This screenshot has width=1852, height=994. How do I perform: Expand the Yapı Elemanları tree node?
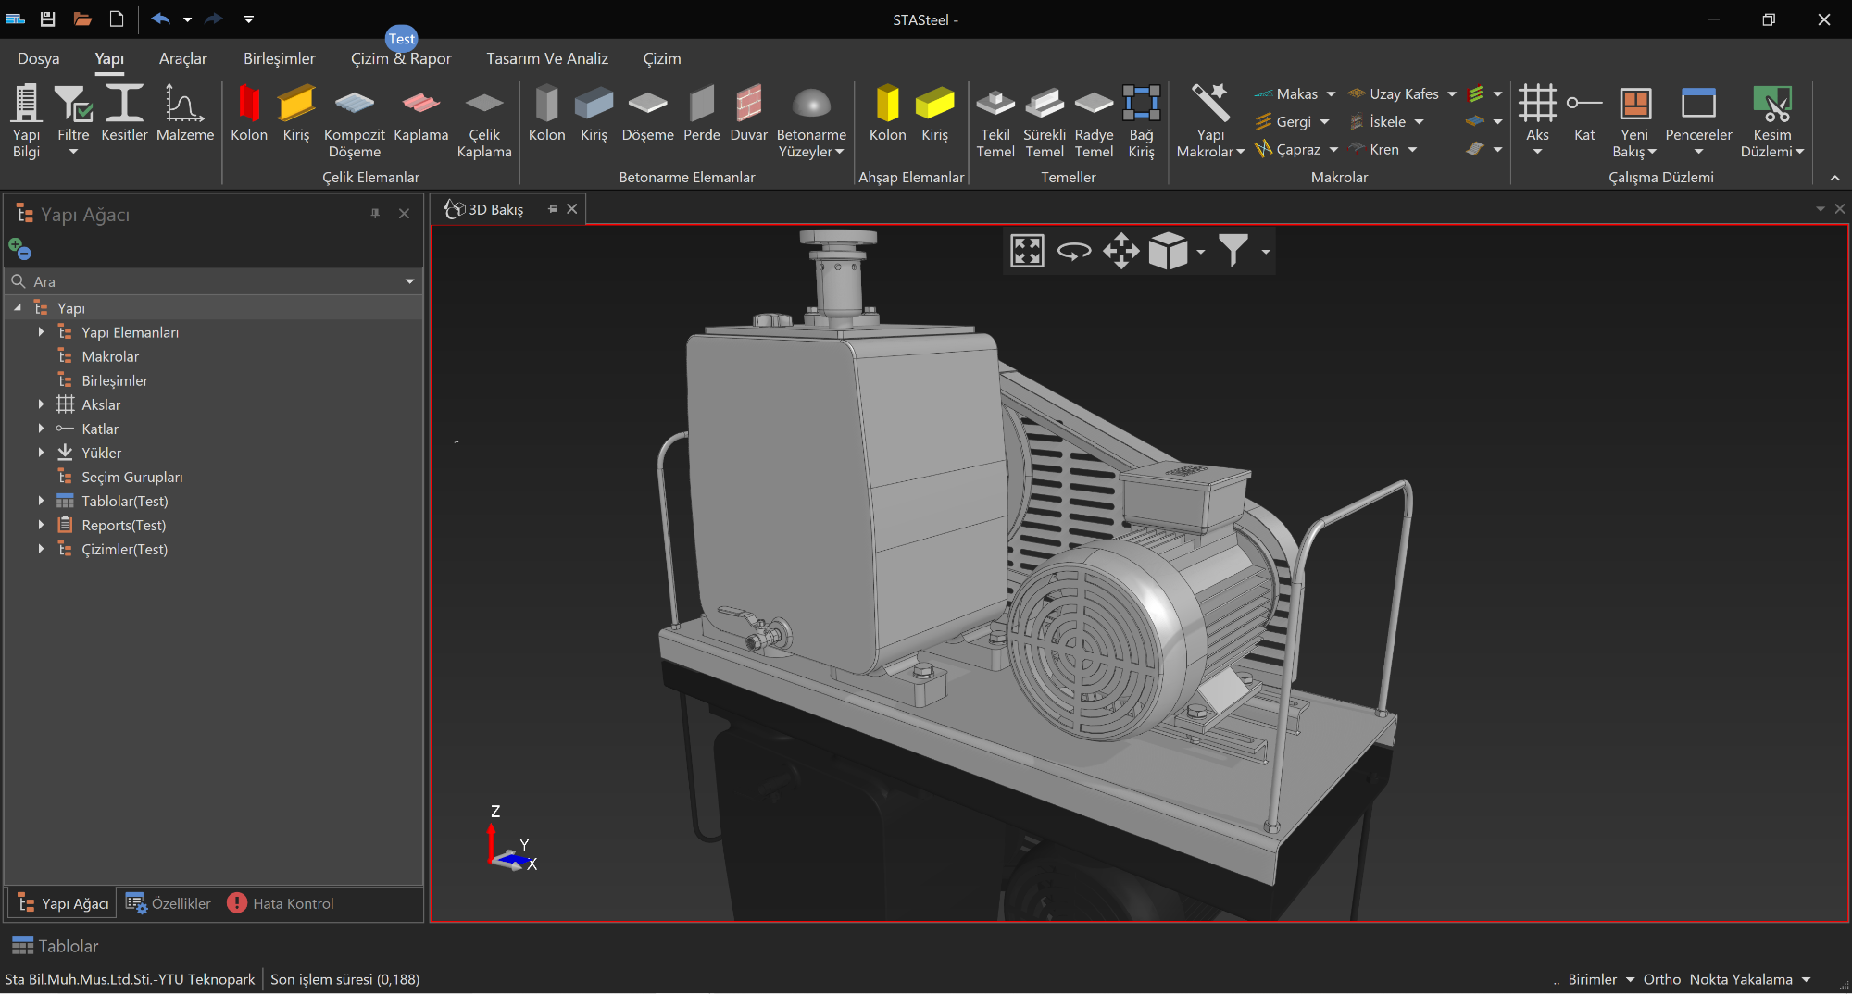pyautogui.click(x=41, y=332)
